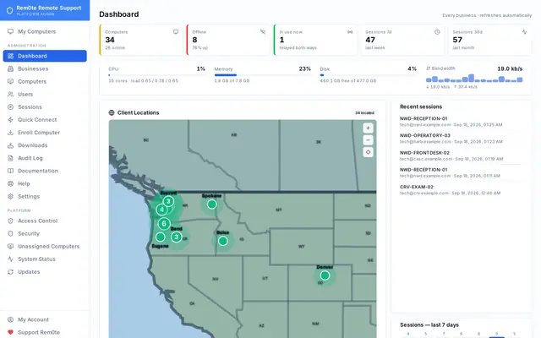This screenshot has width=541, height=338.
Task: Click the Settings gear icon
Action: click(11, 196)
